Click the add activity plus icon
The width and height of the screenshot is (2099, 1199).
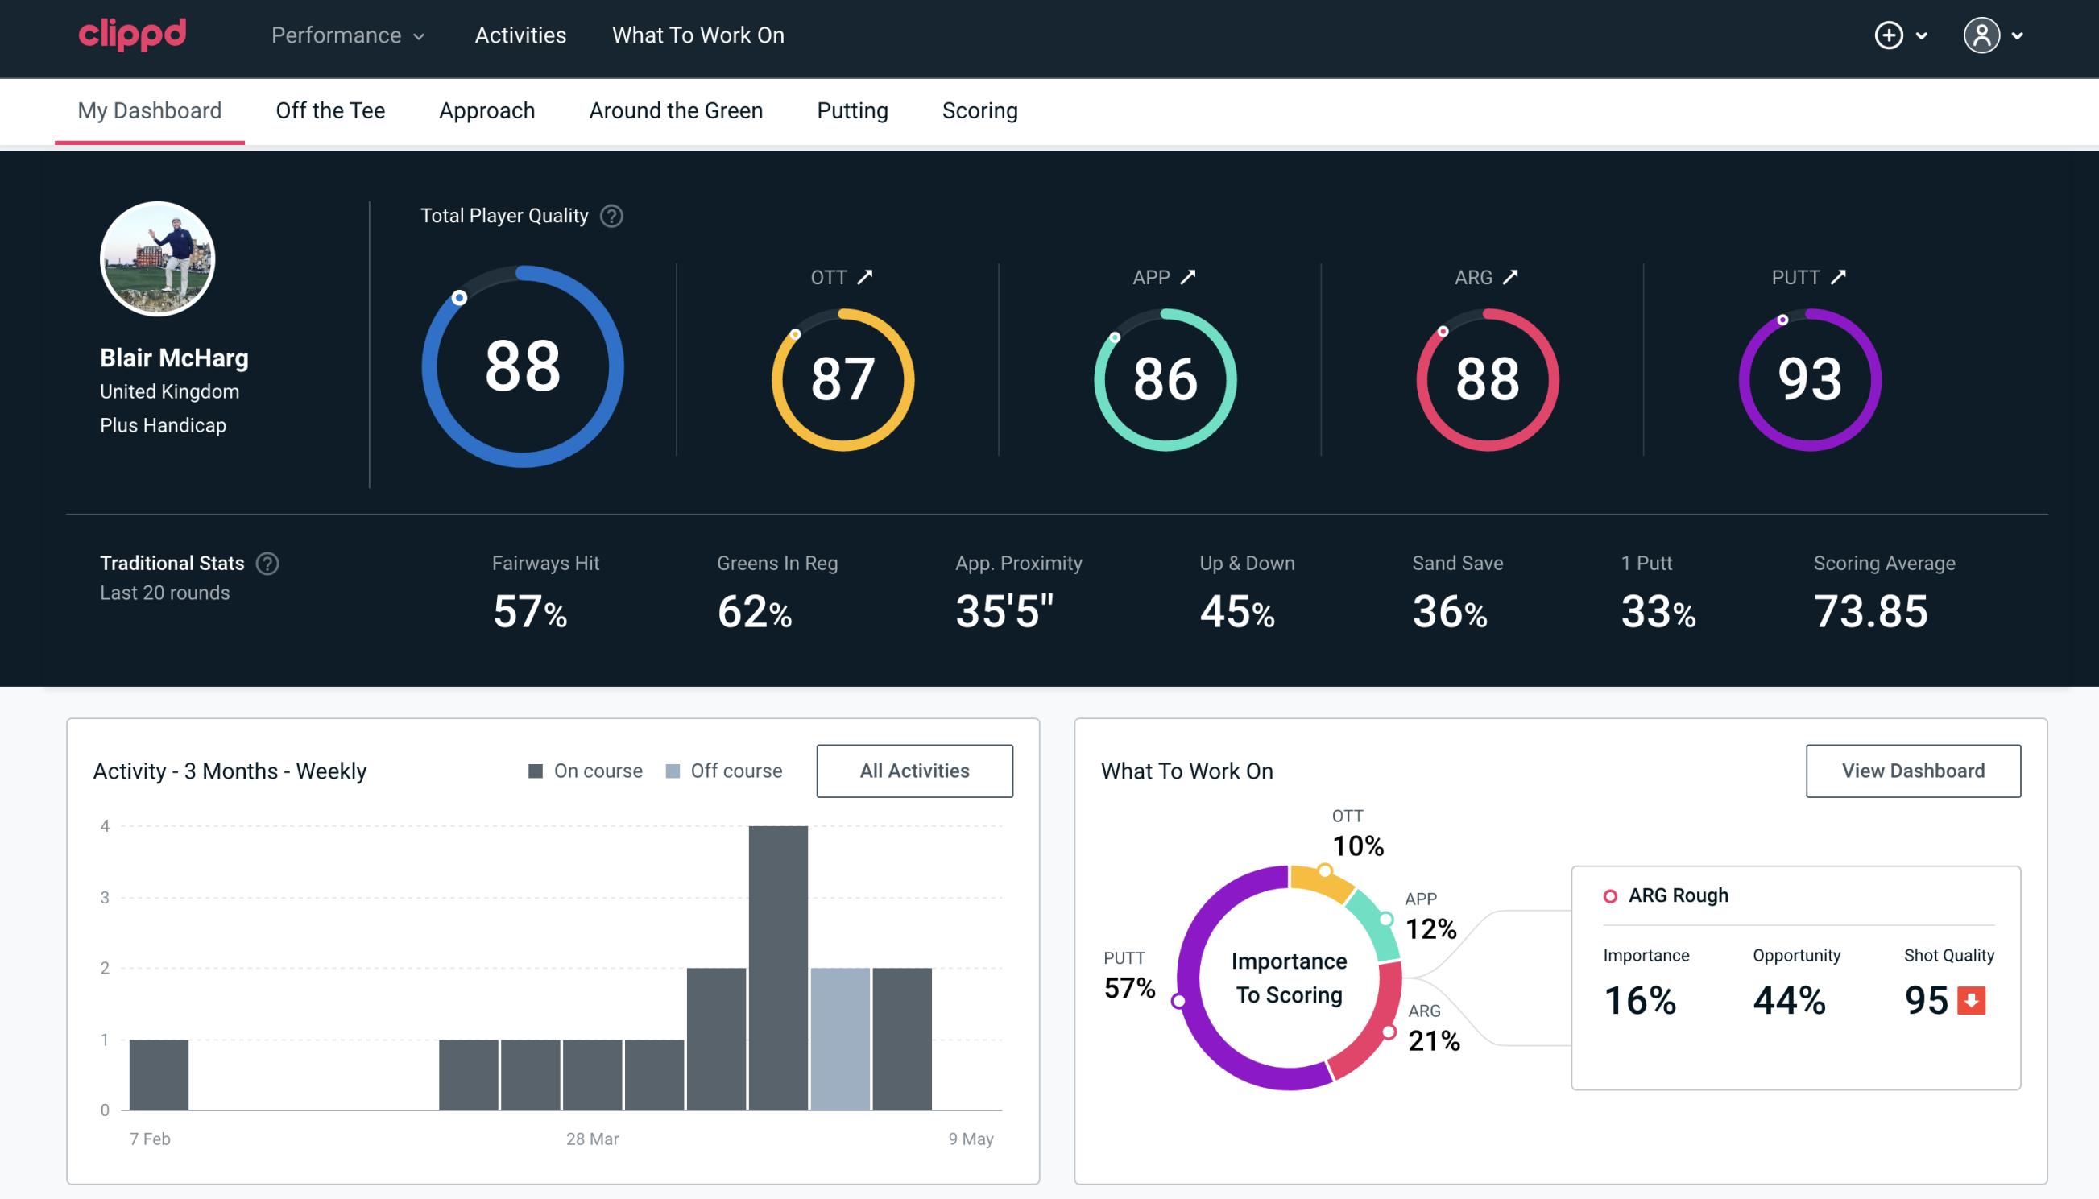coord(1890,35)
